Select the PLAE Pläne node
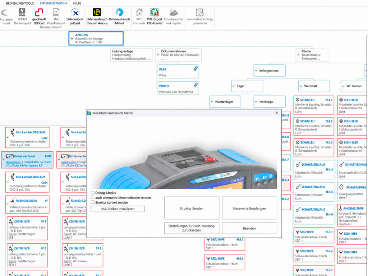 pyautogui.click(x=178, y=72)
